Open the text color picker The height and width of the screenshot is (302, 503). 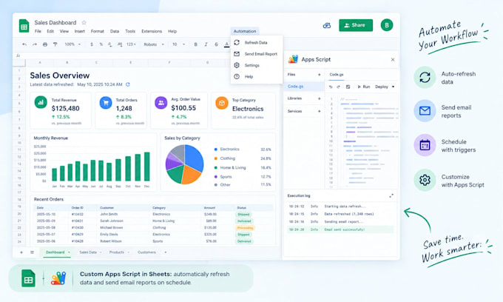[x=227, y=44]
